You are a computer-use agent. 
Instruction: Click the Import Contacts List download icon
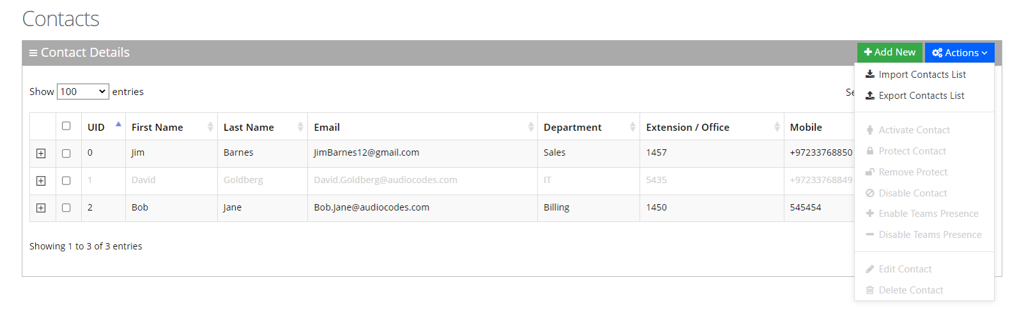coord(869,75)
